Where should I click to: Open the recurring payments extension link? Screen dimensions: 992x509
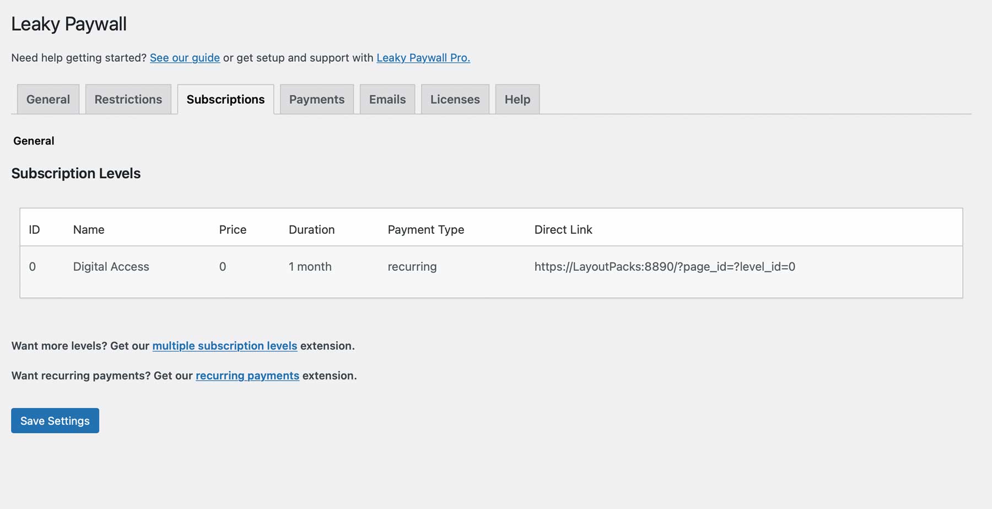247,376
